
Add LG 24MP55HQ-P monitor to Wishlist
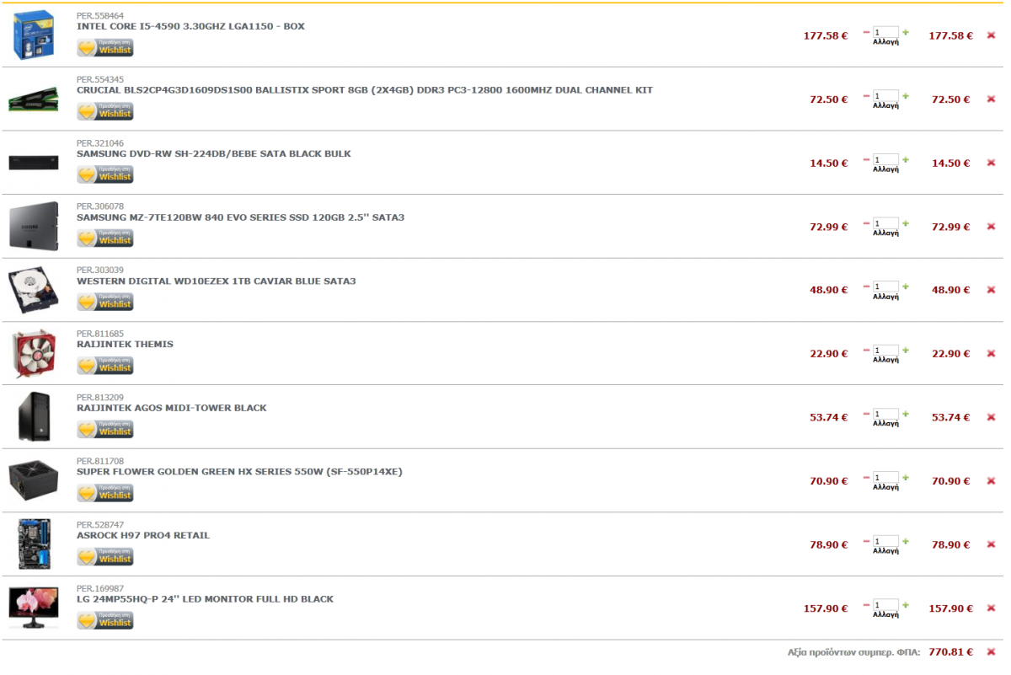pyautogui.click(x=105, y=620)
